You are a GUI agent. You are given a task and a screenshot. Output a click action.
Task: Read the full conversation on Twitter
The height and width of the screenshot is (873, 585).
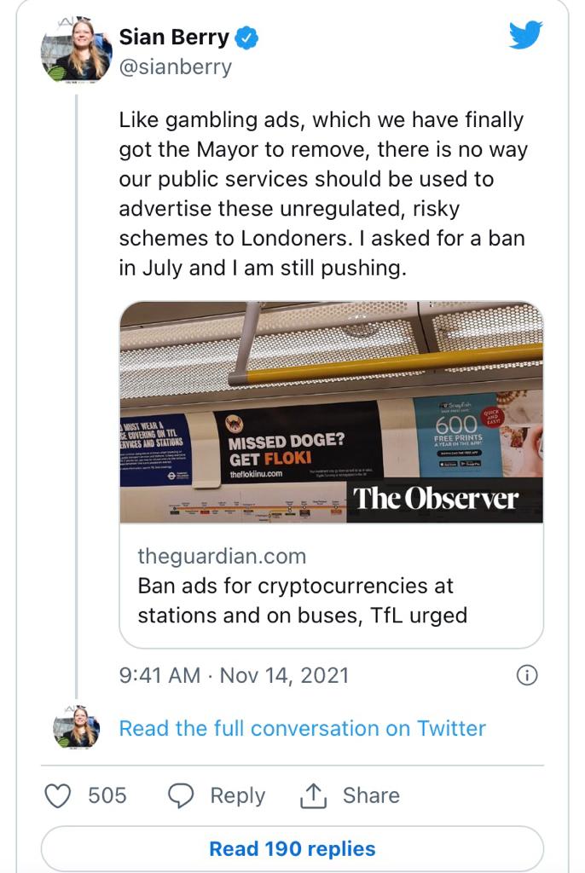tap(302, 728)
